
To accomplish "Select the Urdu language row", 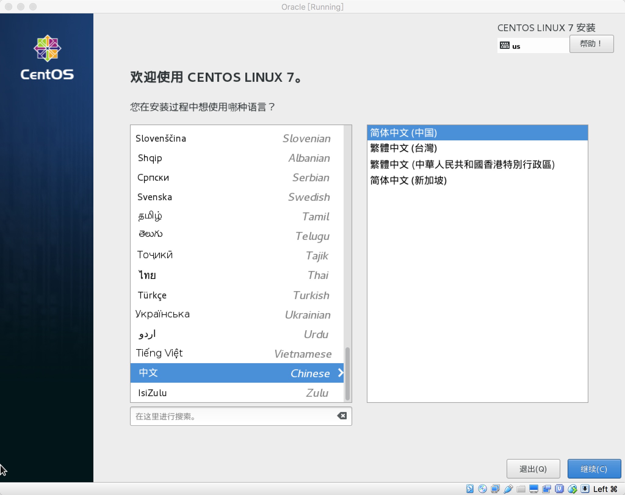I will (237, 334).
